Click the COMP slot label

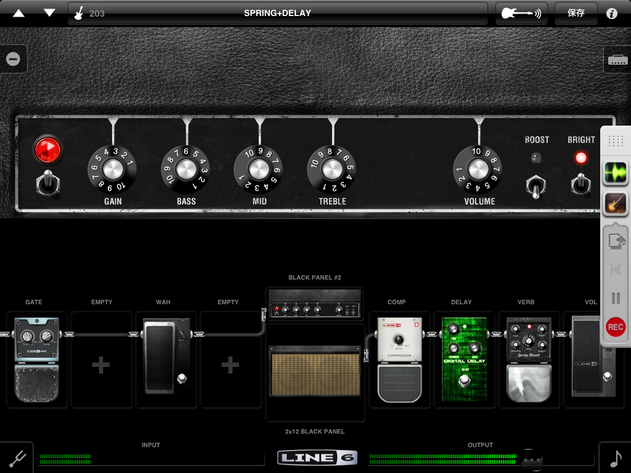[x=396, y=302]
